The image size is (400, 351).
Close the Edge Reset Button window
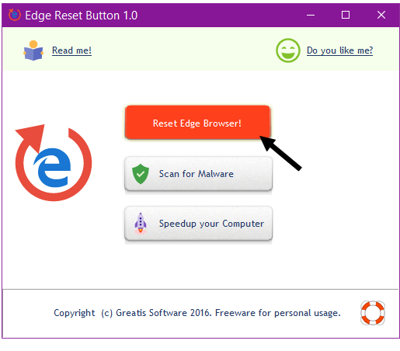(381, 15)
